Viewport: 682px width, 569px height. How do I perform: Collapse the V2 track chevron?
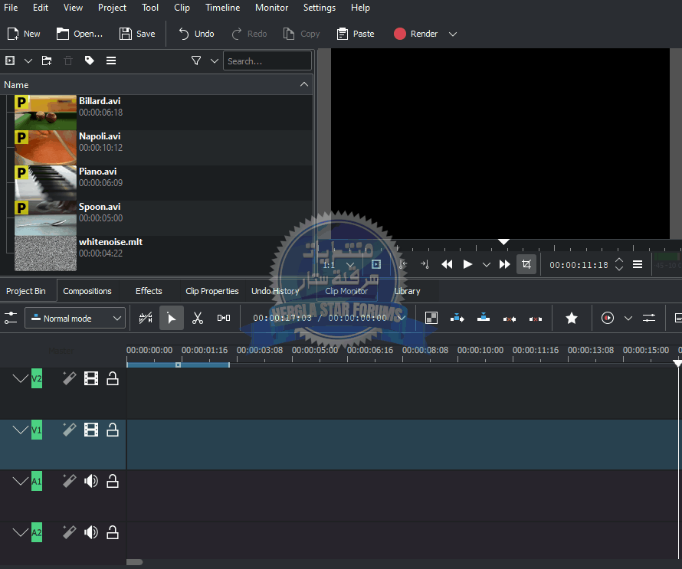20,378
